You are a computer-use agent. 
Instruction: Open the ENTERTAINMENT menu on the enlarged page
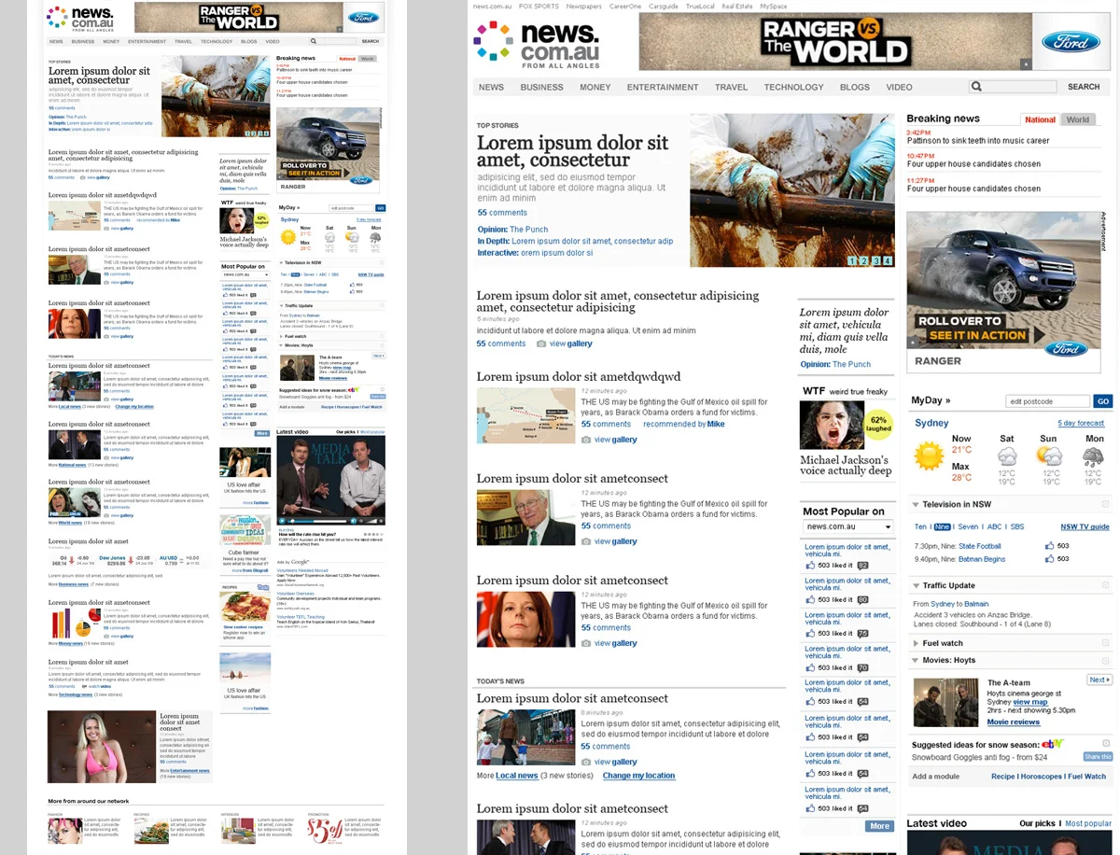663,87
